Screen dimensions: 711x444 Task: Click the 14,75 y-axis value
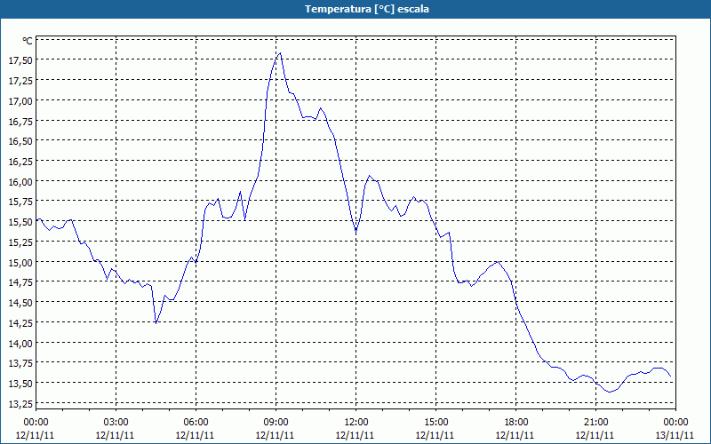point(20,282)
